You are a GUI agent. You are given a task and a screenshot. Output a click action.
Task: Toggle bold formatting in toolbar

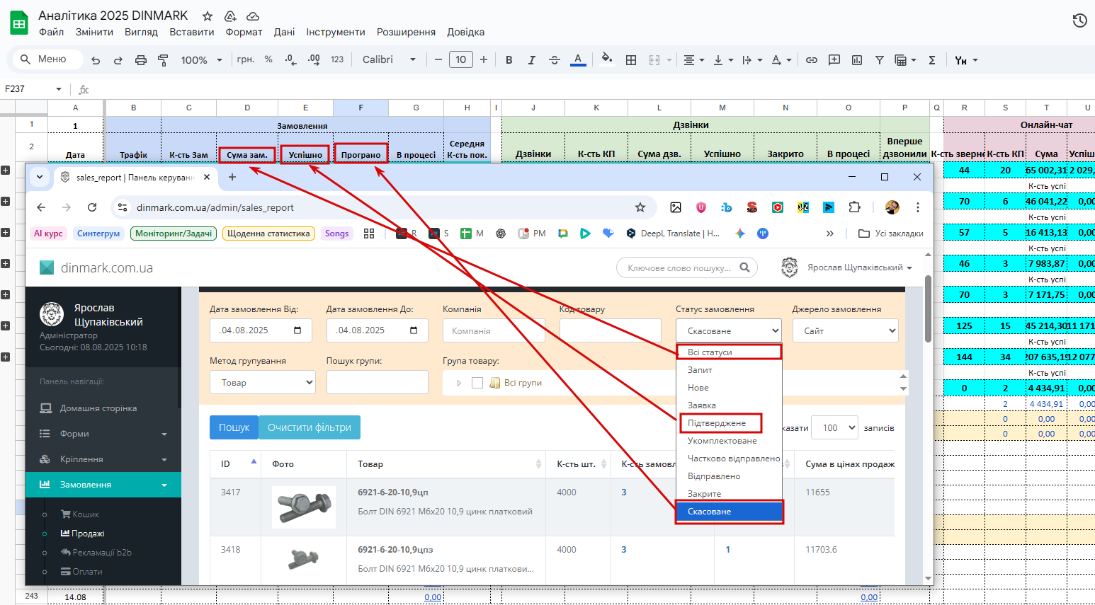pyautogui.click(x=509, y=60)
